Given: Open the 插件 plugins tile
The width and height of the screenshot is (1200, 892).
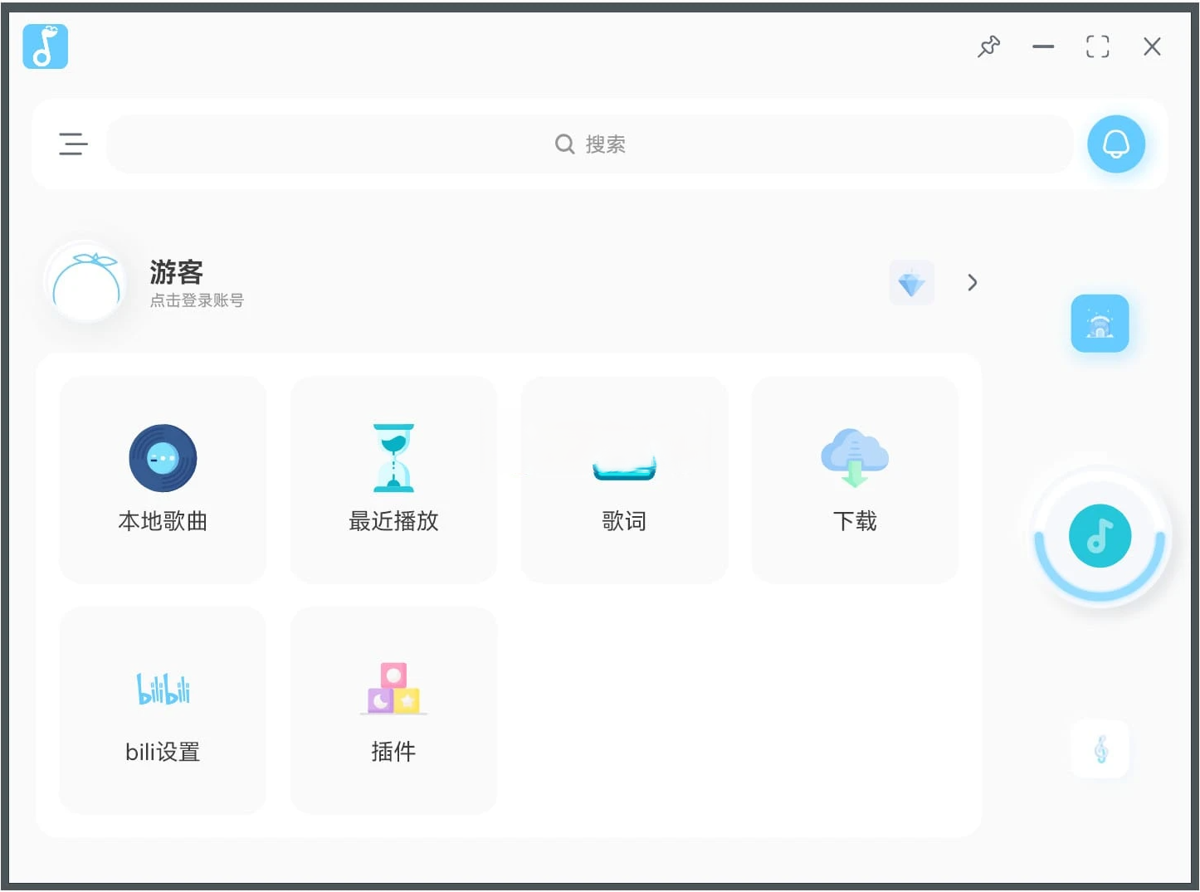Looking at the screenshot, I should [393, 710].
